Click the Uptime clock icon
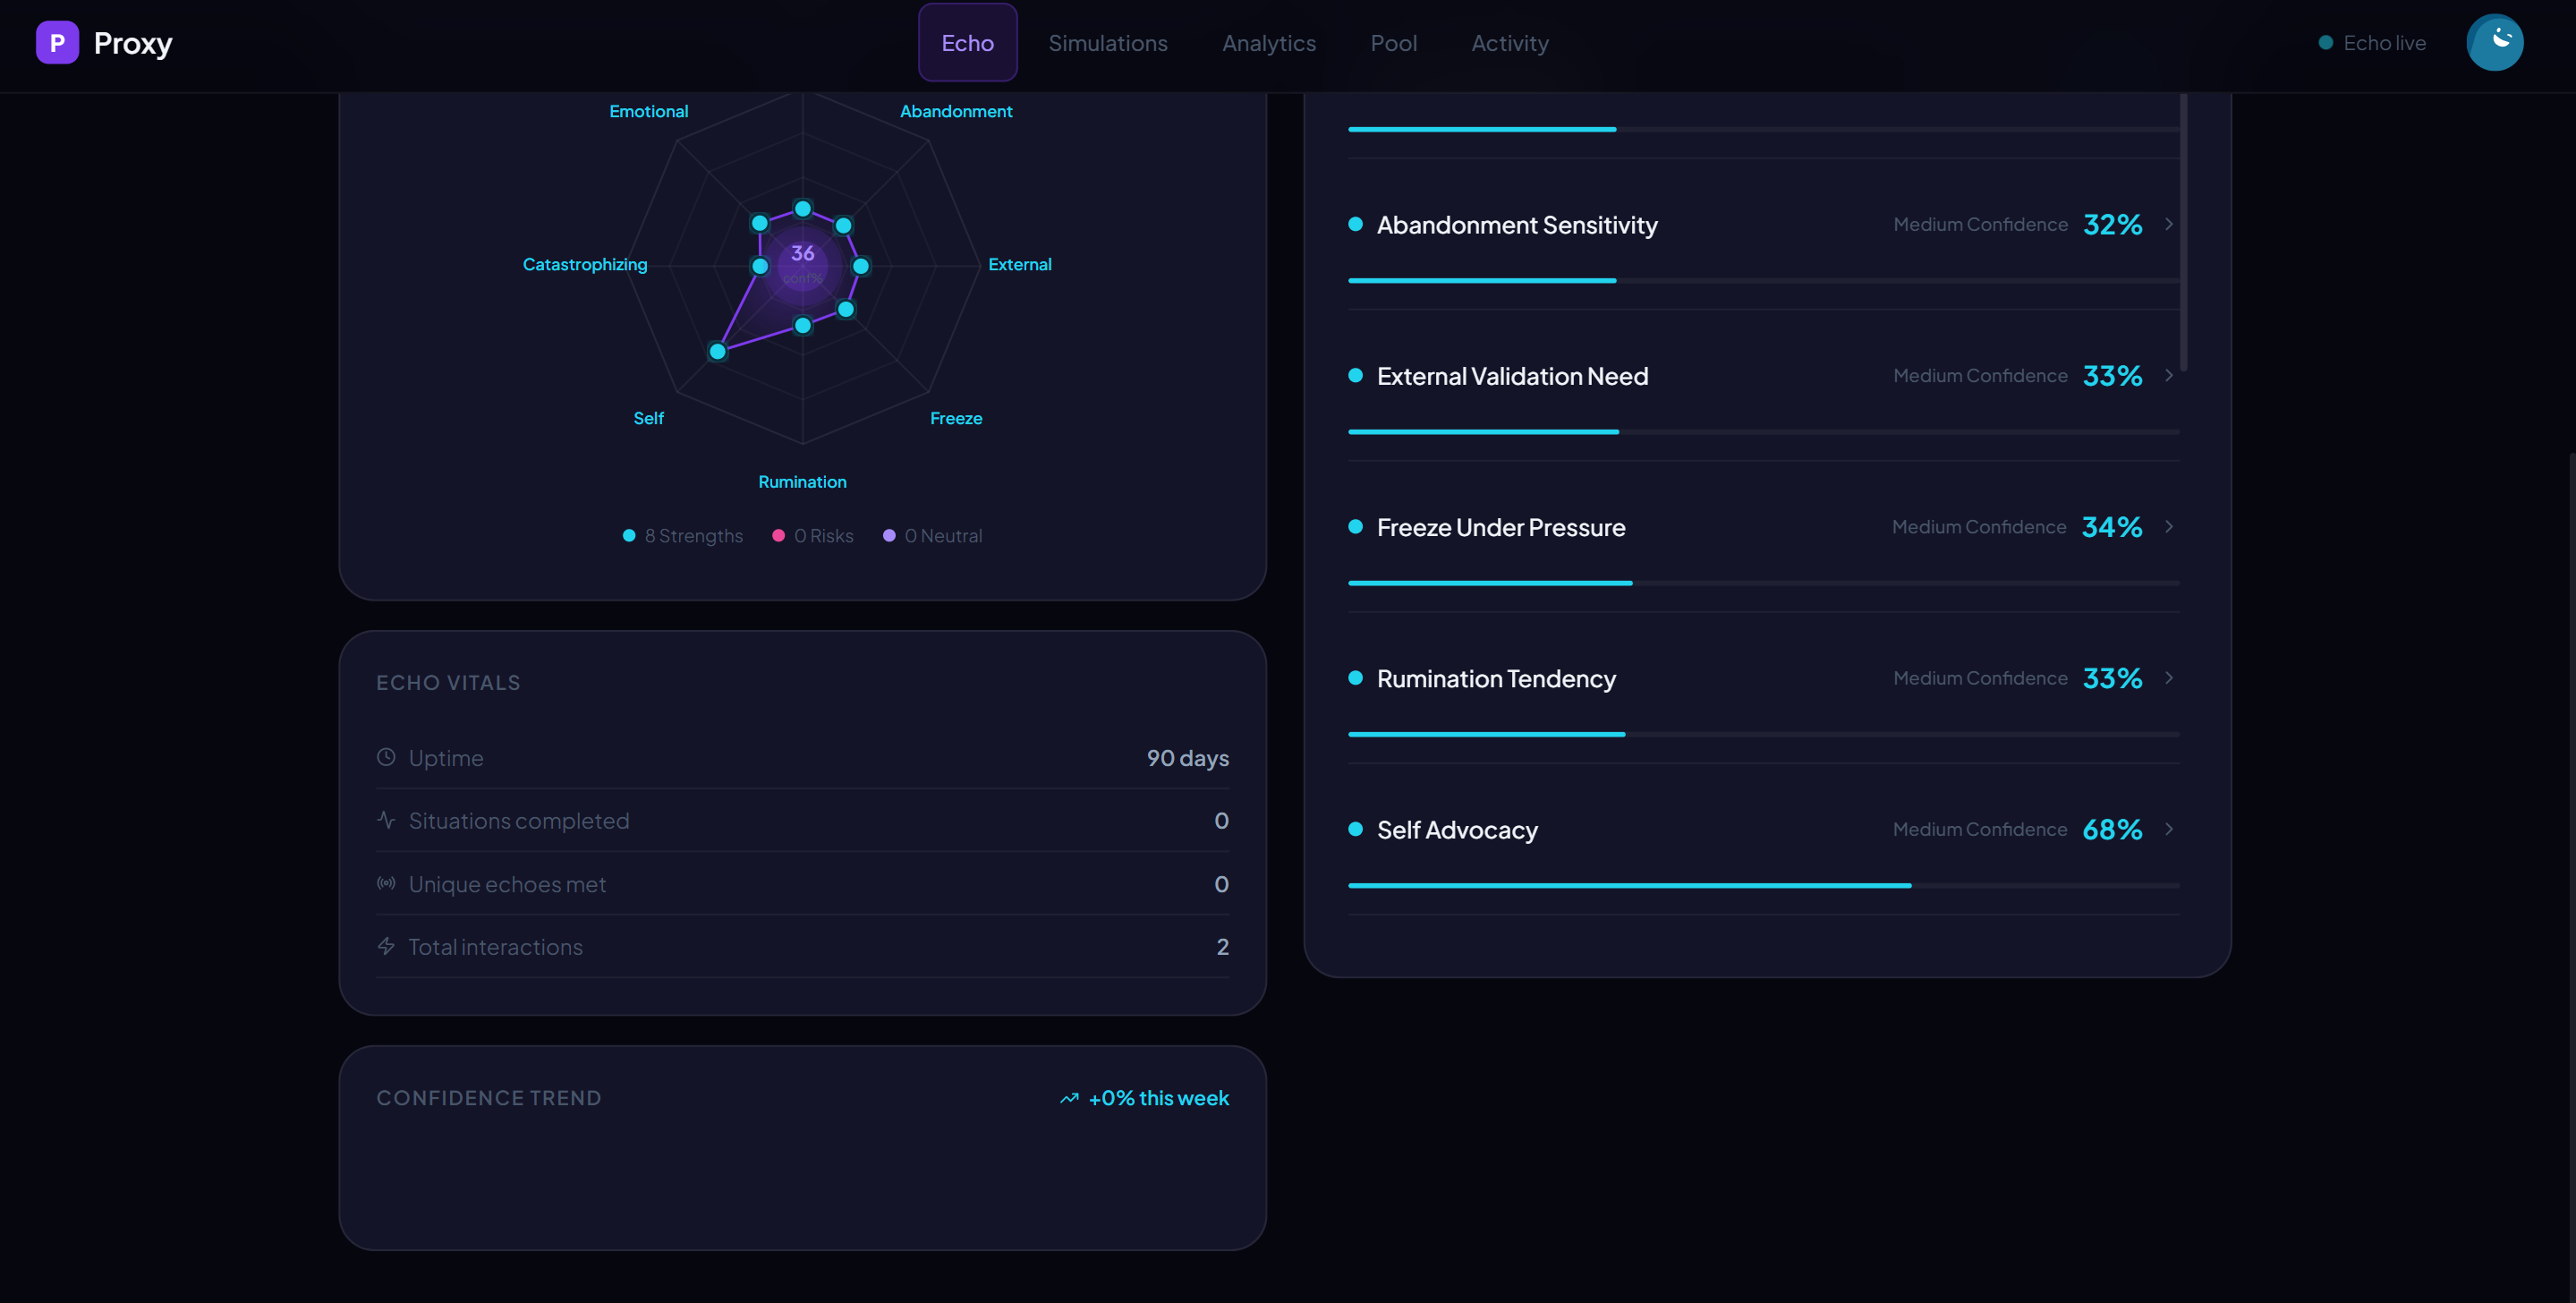 [386, 757]
